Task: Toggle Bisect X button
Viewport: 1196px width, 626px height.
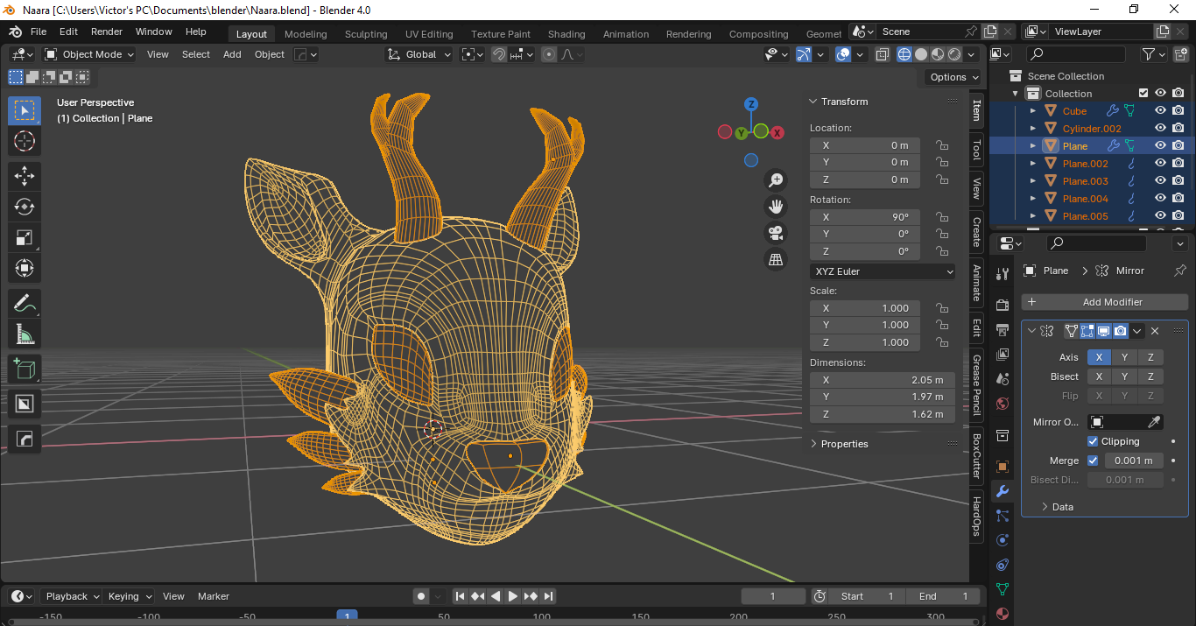Action: coord(1100,376)
